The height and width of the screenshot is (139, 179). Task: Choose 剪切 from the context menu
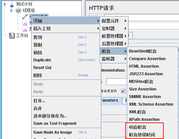(x=66, y=37)
